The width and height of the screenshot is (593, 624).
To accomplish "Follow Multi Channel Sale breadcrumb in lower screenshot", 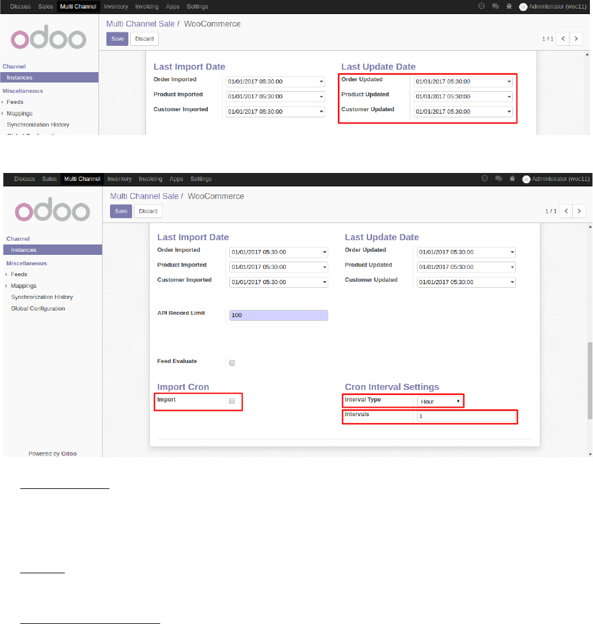I will [144, 196].
